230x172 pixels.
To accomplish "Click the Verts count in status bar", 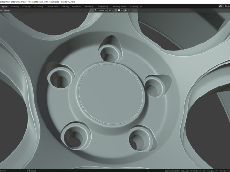I will [x=197, y=171].
